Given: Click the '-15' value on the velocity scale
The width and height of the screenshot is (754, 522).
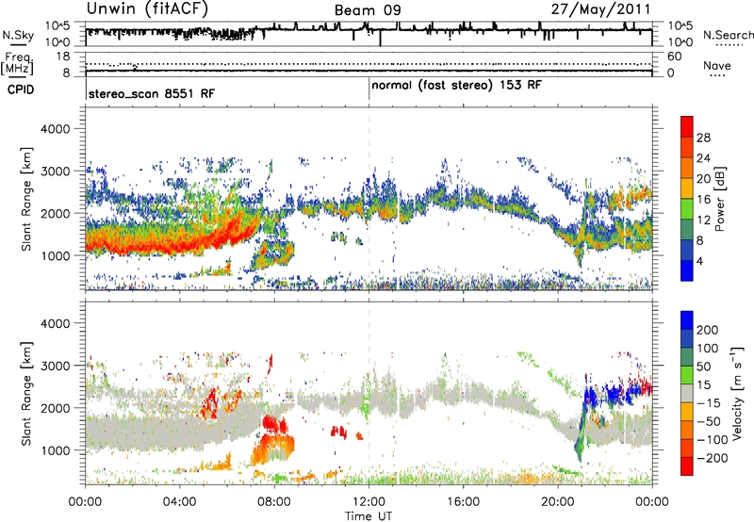Looking at the screenshot, I should 709,402.
